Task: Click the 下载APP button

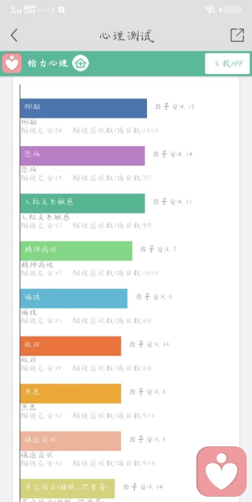Action: 227,63
